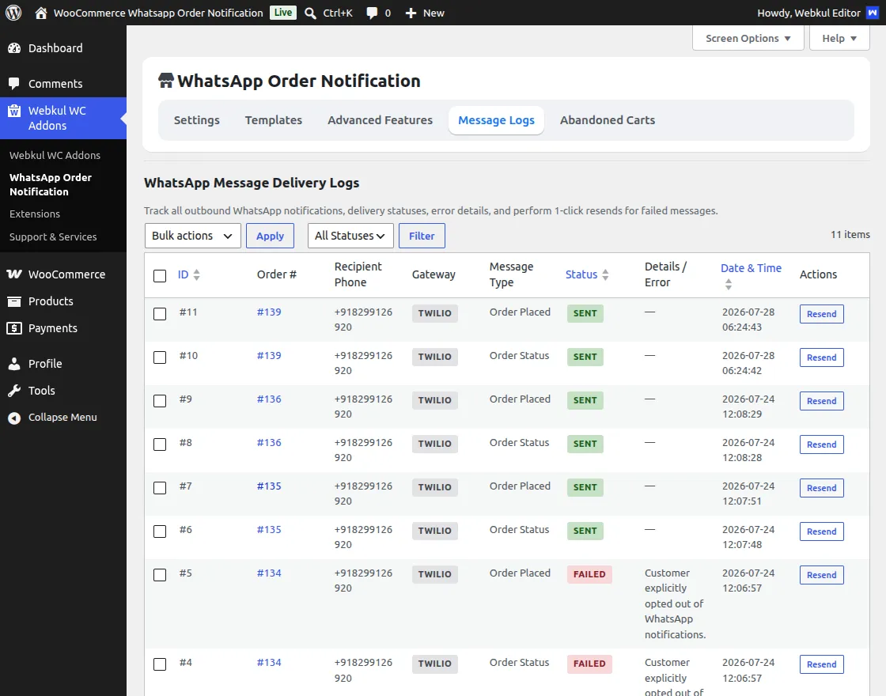886x696 pixels.
Task: Check the row #10 checkbox
Action: tap(160, 357)
